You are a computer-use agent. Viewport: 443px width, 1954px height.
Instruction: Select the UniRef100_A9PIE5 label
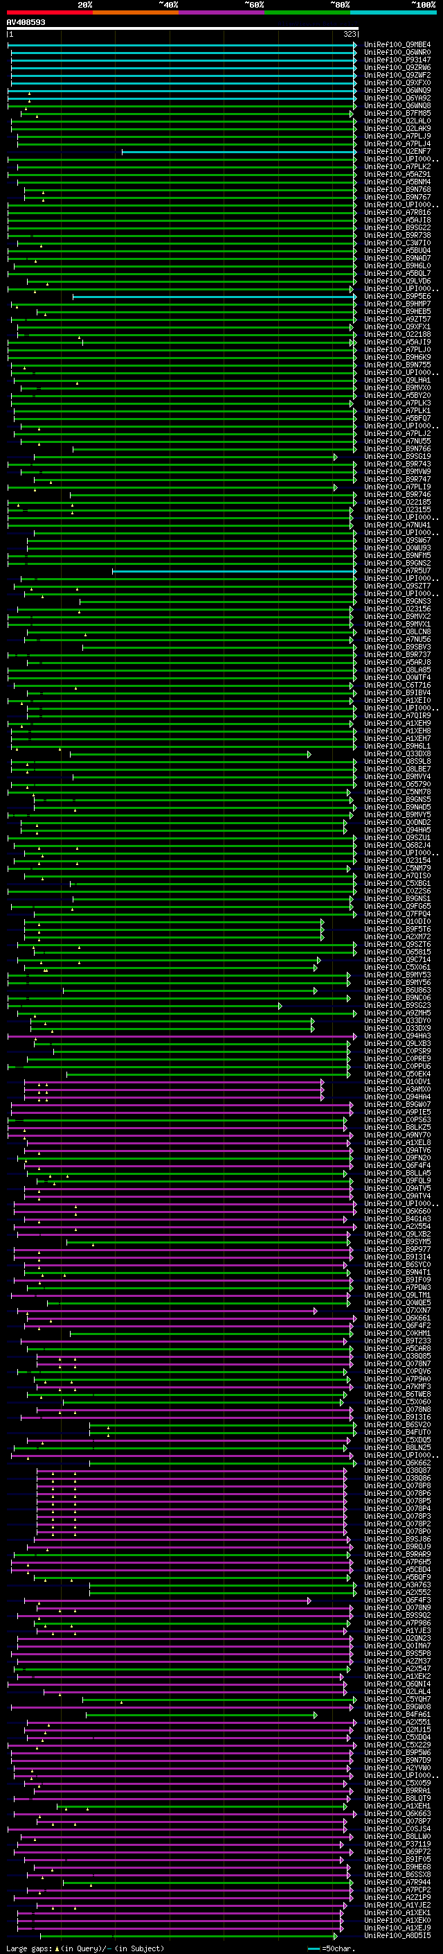pyautogui.click(x=397, y=1112)
